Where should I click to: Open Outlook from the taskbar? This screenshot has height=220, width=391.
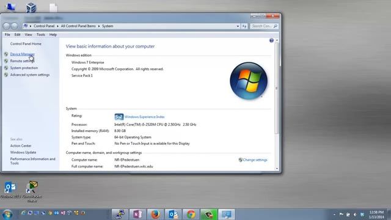173,215
